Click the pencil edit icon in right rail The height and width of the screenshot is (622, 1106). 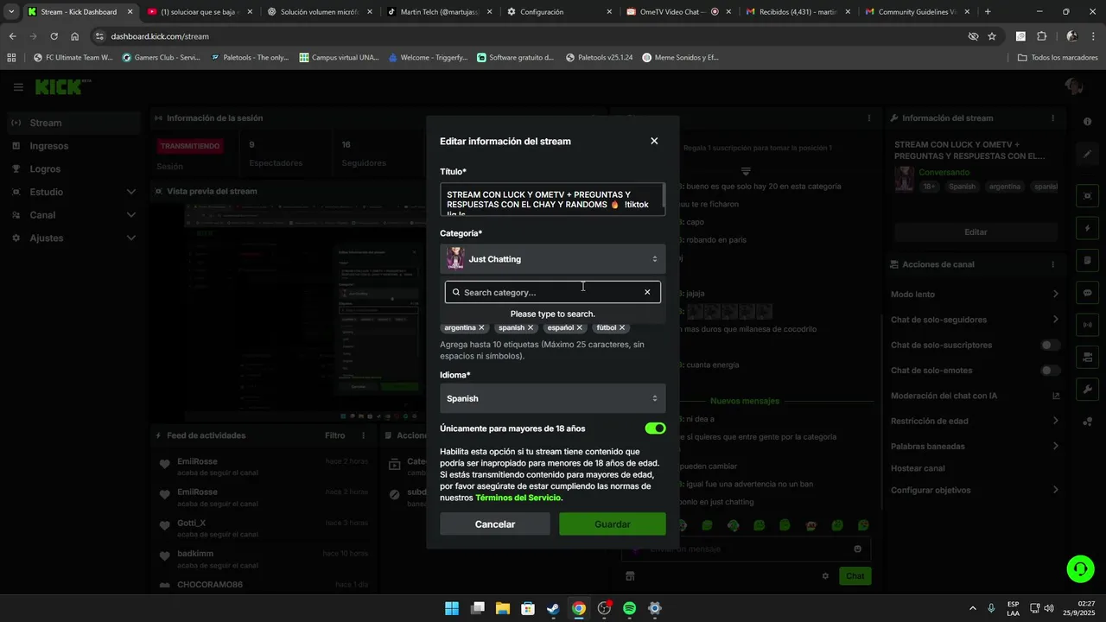pos(1088,154)
